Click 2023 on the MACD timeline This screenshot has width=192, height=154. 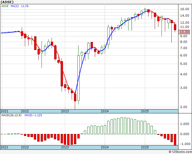65,147
